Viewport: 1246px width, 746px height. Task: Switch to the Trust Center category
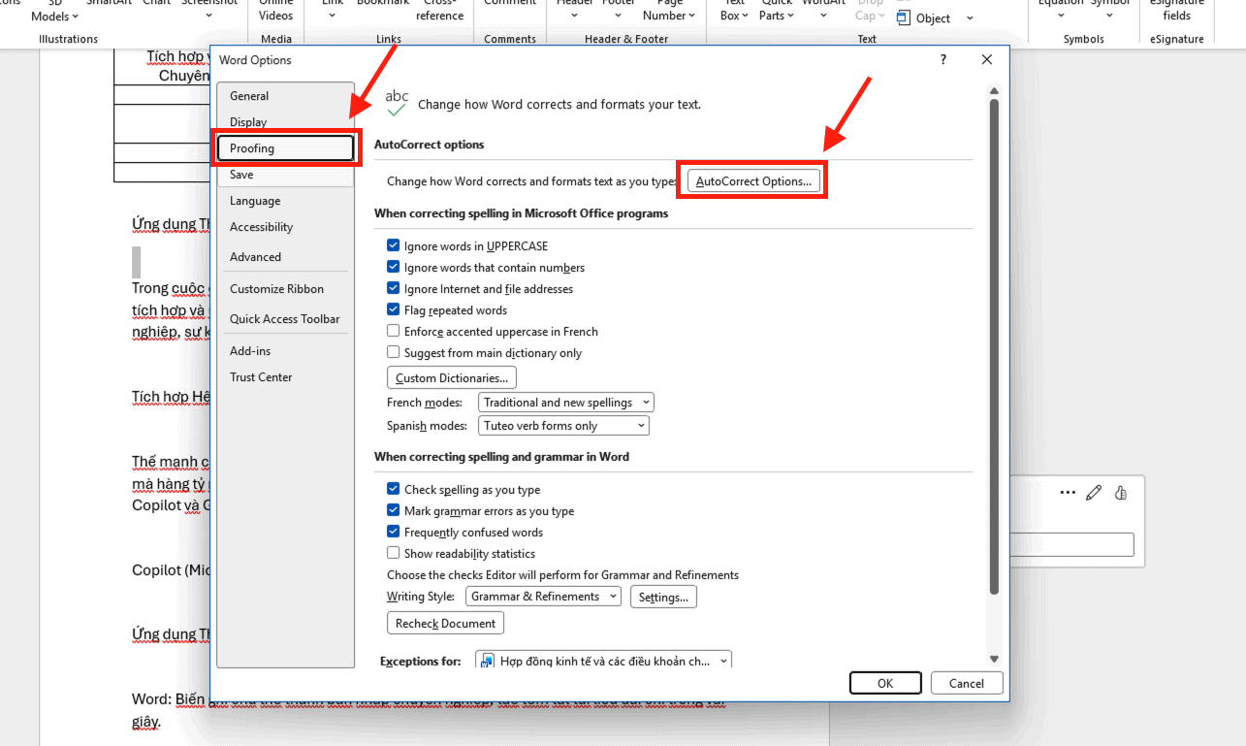click(x=261, y=377)
